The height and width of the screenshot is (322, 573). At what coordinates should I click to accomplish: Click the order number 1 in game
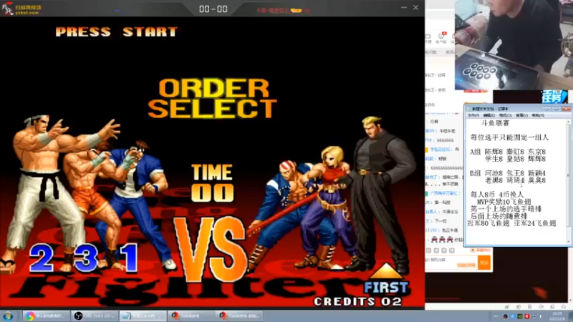[130, 258]
